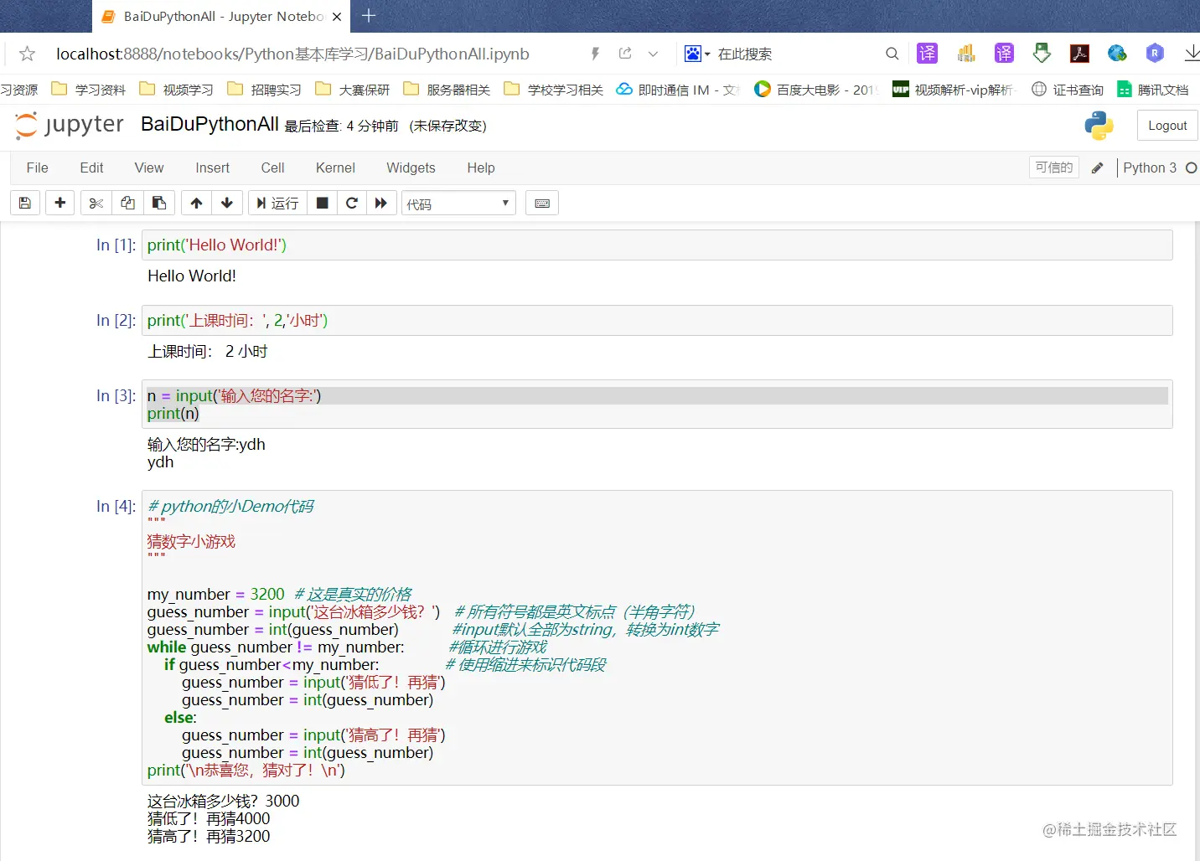
Task: Open the Widgets menu
Action: pyautogui.click(x=411, y=168)
